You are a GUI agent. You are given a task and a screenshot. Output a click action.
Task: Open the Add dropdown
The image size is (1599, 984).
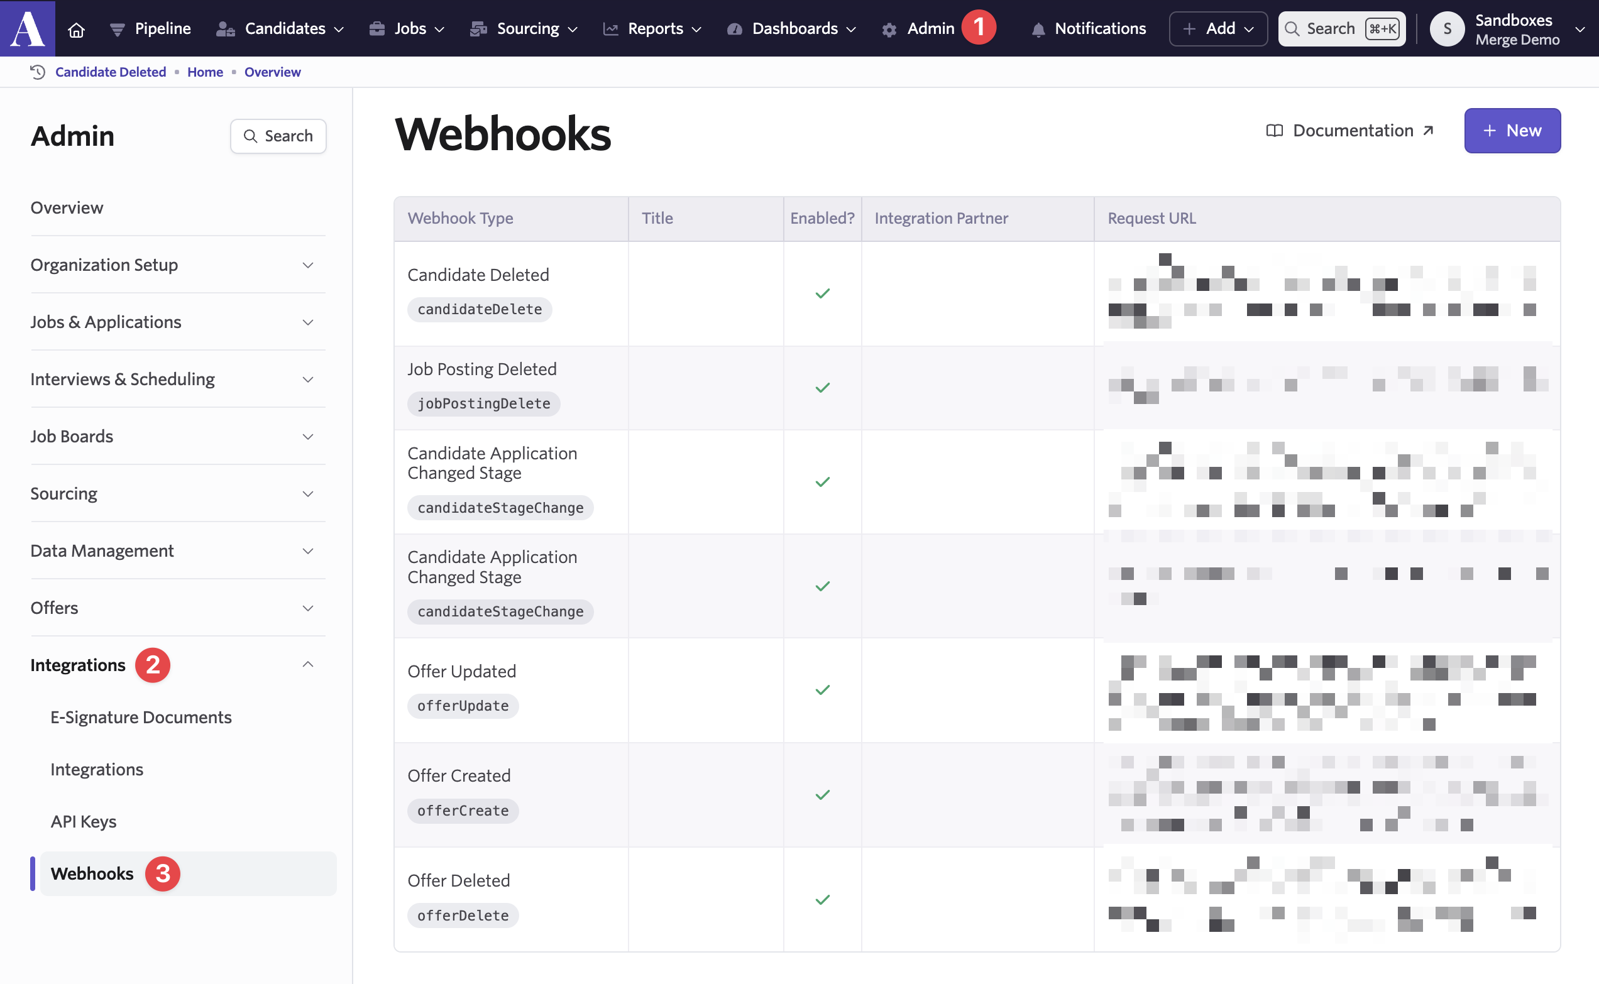pos(1217,29)
